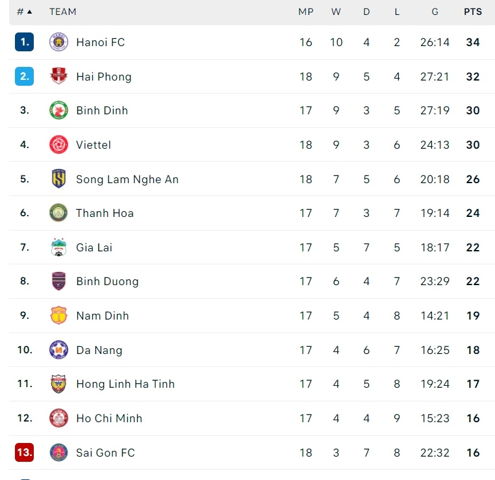The height and width of the screenshot is (480, 495).
Task: Click the red rank 13 position badge
Action: coord(25,453)
